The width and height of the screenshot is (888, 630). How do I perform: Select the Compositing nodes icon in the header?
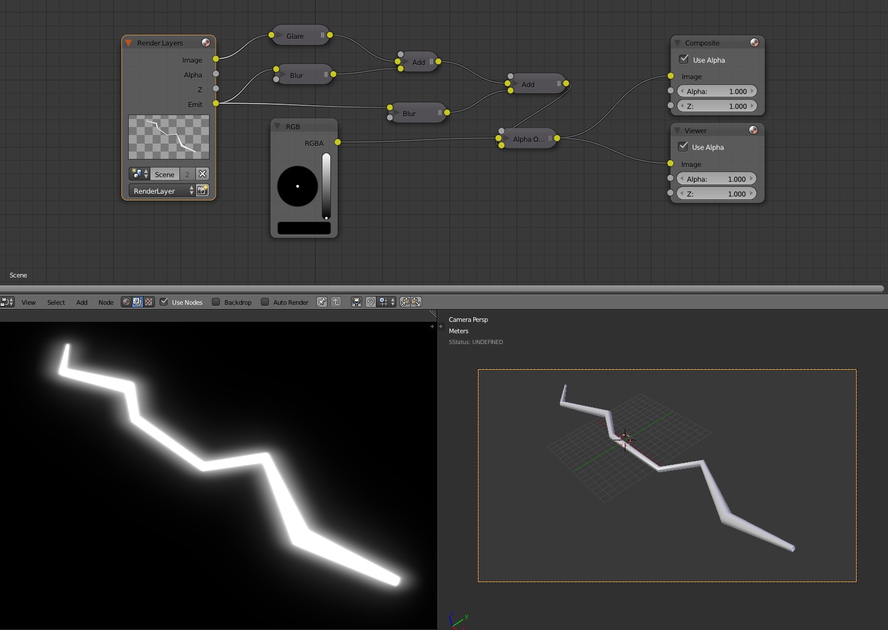137,302
